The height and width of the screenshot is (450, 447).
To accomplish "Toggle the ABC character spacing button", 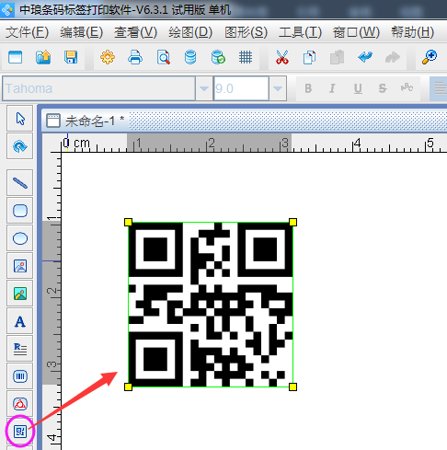I will click(x=407, y=88).
